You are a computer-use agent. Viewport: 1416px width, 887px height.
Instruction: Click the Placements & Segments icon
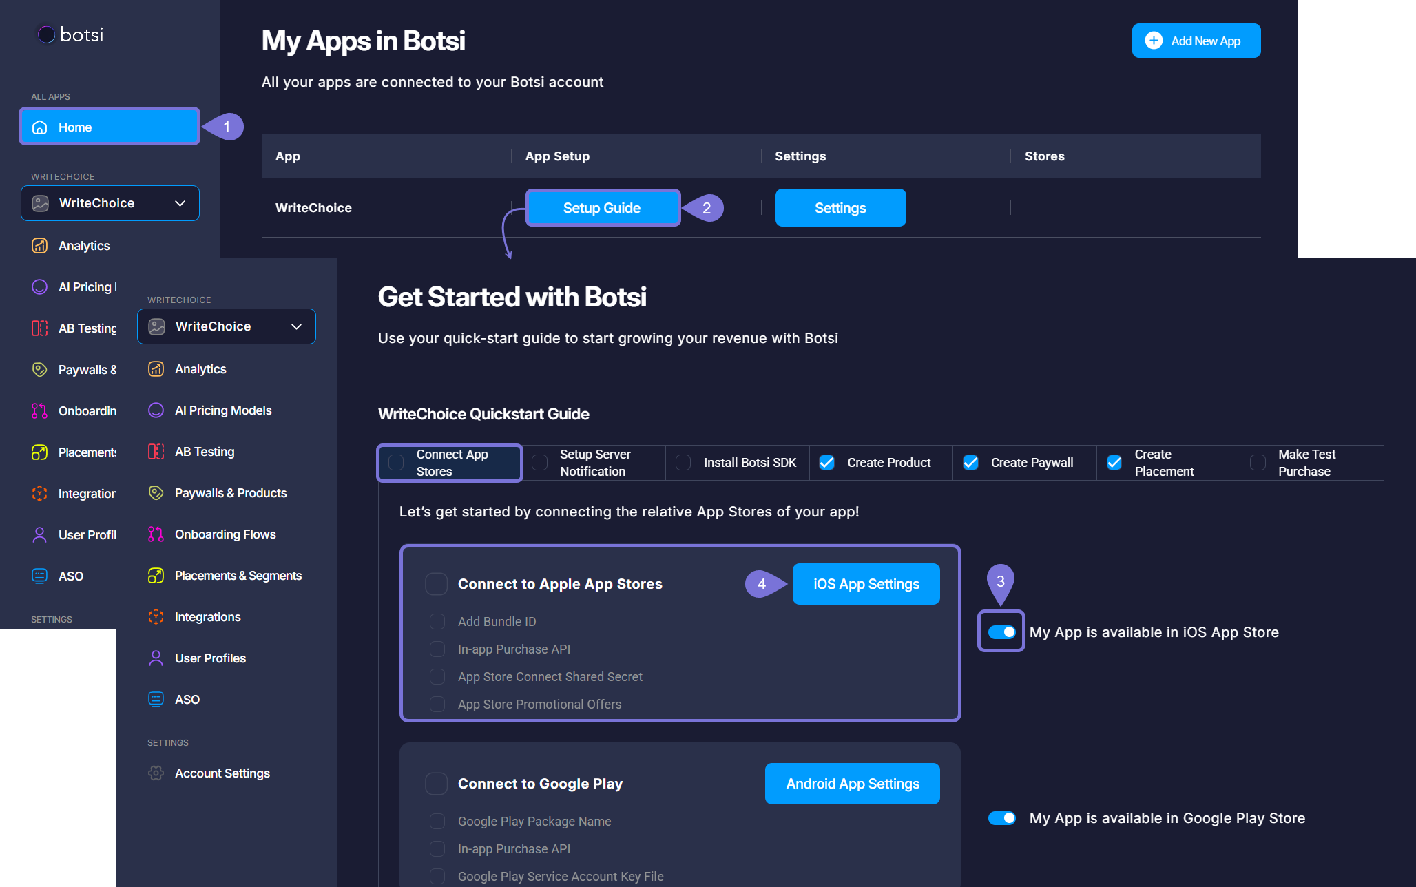pyautogui.click(x=156, y=576)
